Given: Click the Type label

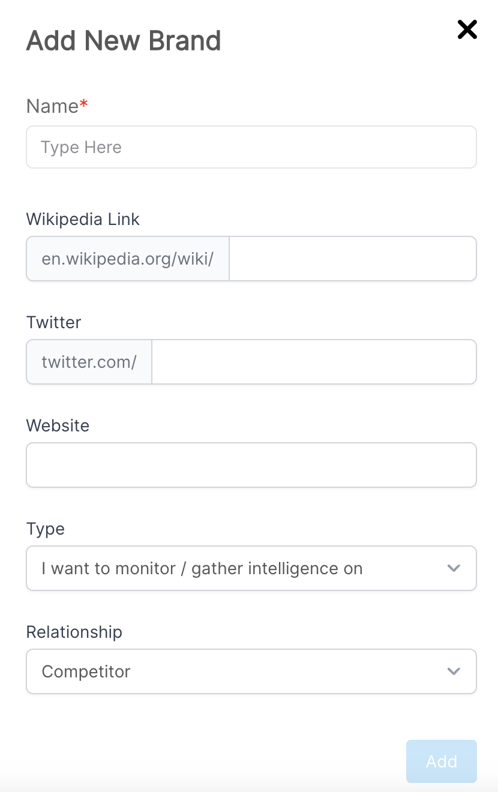Looking at the screenshot, I should [x=45, y=529].
